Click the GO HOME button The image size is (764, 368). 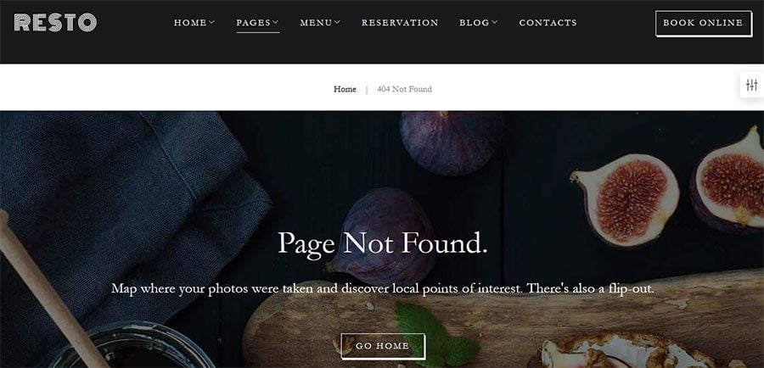[x=383, y=346]
